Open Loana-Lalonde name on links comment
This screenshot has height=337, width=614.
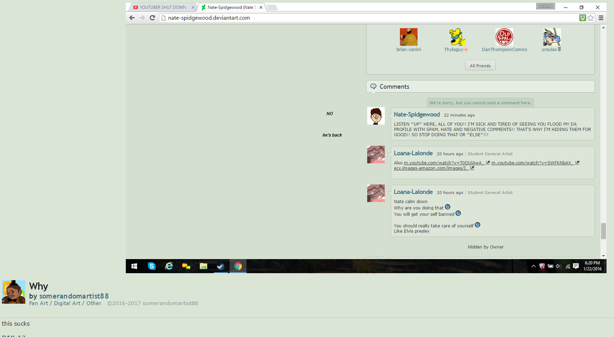(x=413, y=153)
